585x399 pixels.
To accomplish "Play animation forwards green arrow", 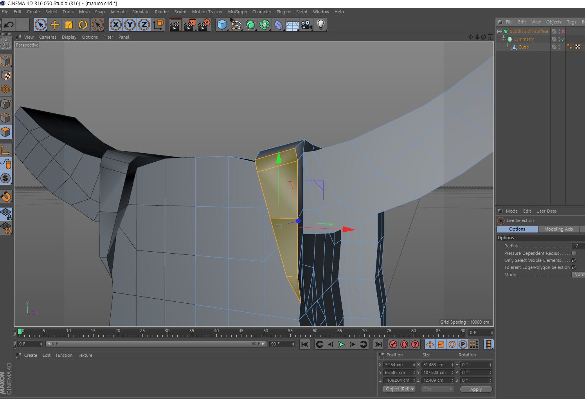I will point(341,344).
